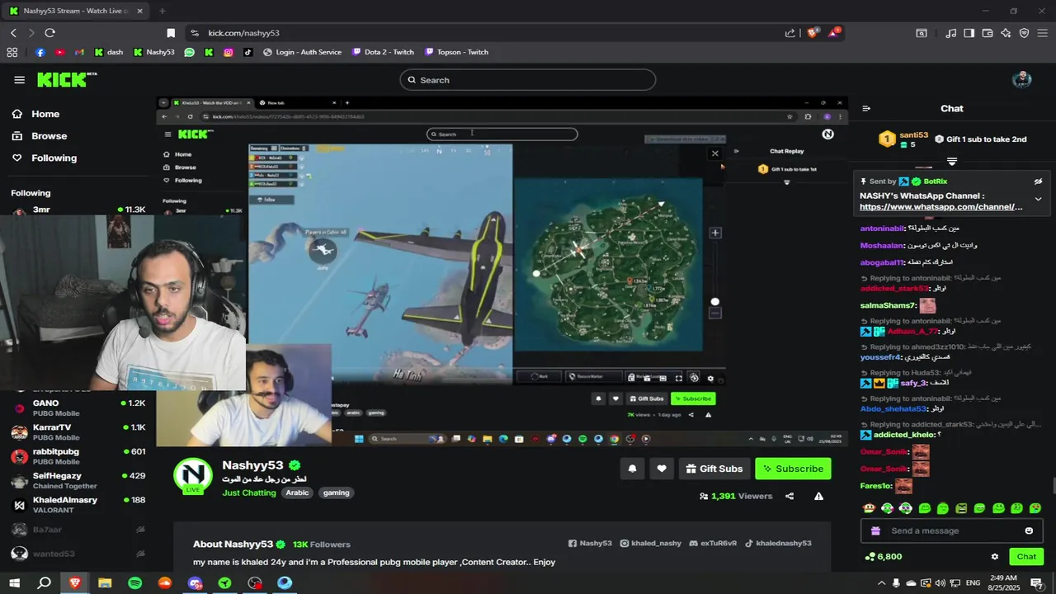Image resolution: width=1056 pixels, height=594 pixels.
Task: Open the emoji picker in message box
Action: click(1029, 530)
